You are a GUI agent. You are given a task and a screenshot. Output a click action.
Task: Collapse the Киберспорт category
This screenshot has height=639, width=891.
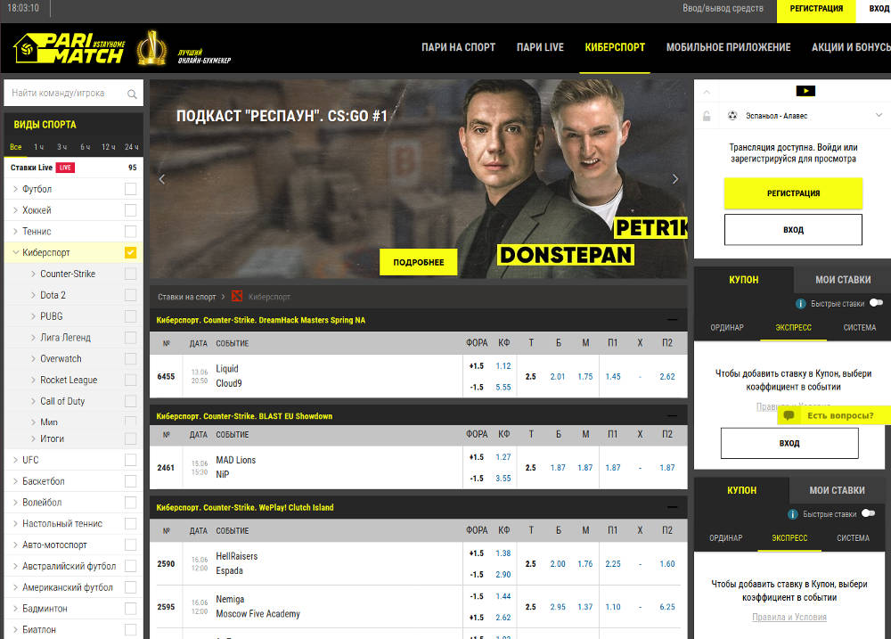(15, 252)
